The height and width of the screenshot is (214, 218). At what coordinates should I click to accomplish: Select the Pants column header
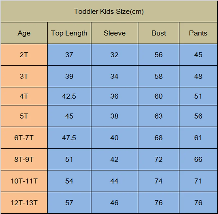(x=198, y=33)
